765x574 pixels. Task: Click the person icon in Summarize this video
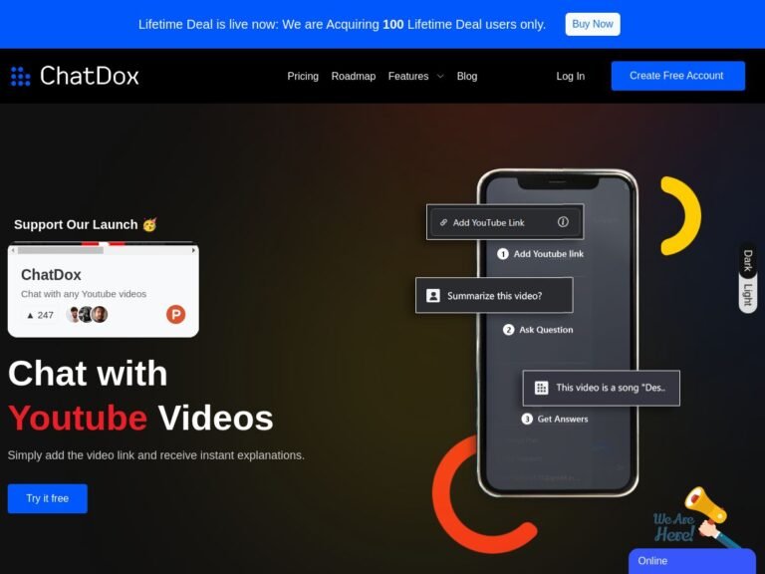[433, 296]
